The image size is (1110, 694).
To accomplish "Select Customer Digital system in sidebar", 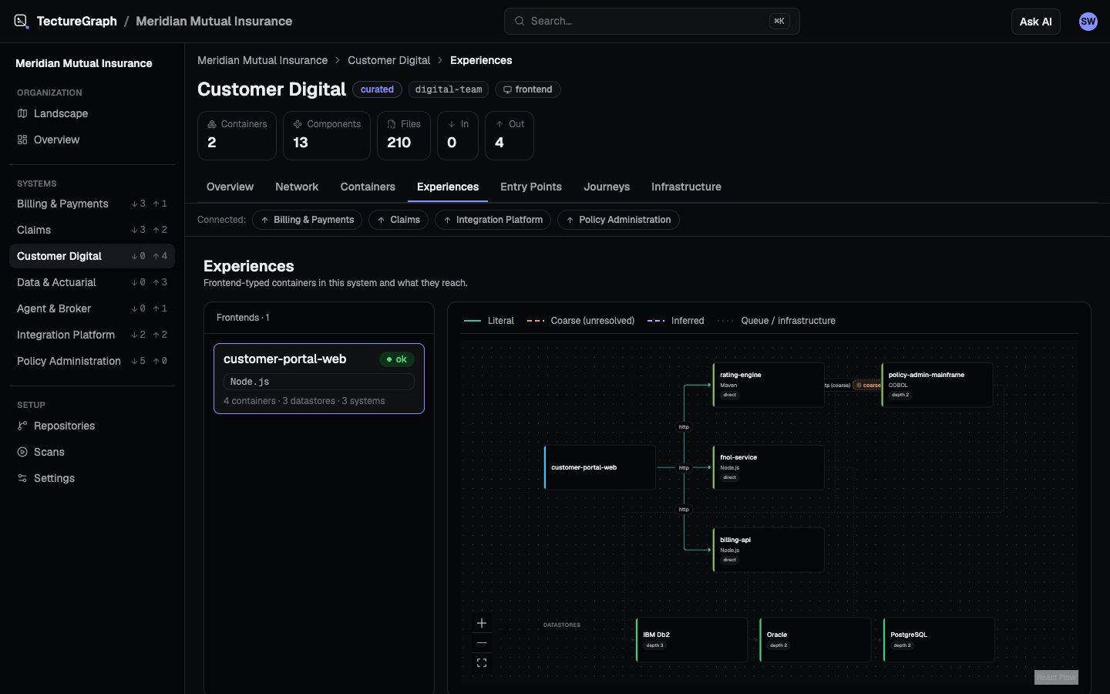I will click(x=92, y=256).
